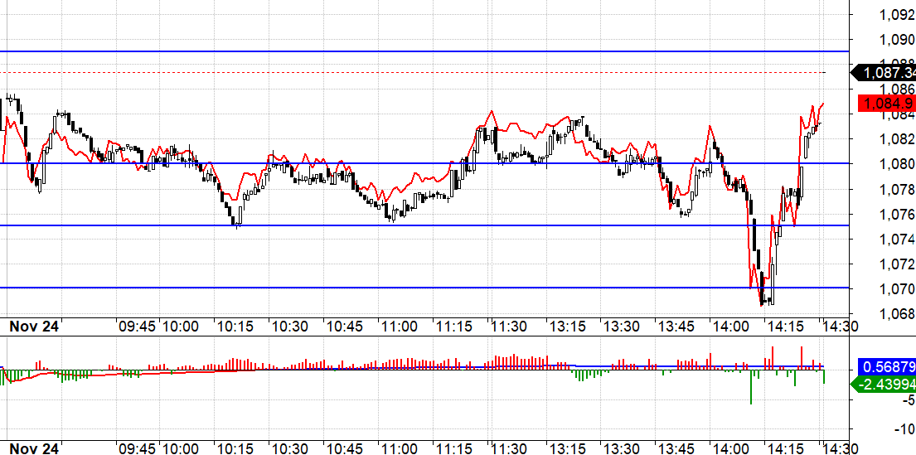Click the black 1,087.34 price label

pyautogui.click(x=885, y=73)
